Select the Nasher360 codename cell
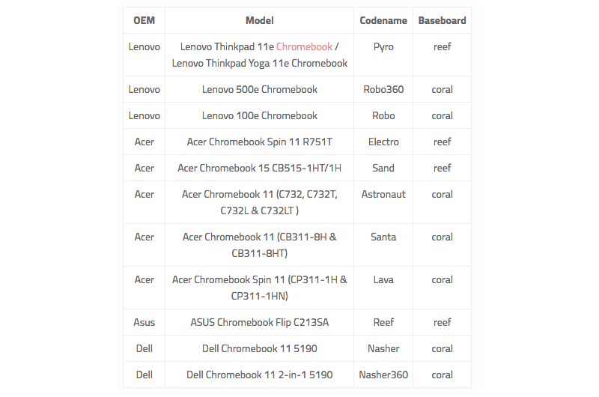This screenshot has height=397, width=599. [x=383, y=375]
